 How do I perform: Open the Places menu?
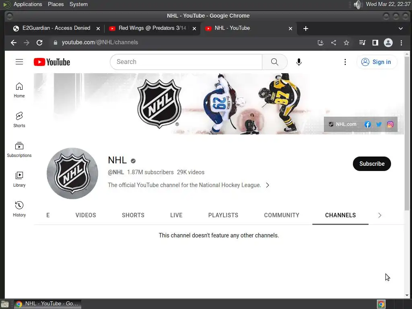click(56, 4)
